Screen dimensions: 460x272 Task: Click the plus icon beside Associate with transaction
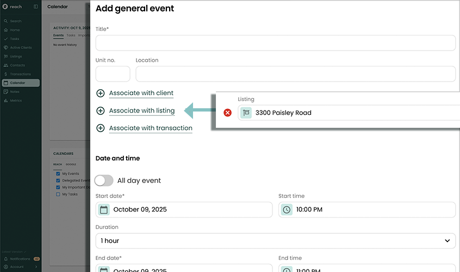pos(100,128)
